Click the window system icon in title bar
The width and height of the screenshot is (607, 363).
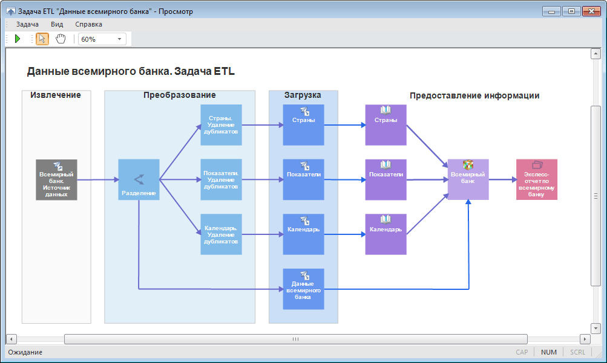(11, 11)
